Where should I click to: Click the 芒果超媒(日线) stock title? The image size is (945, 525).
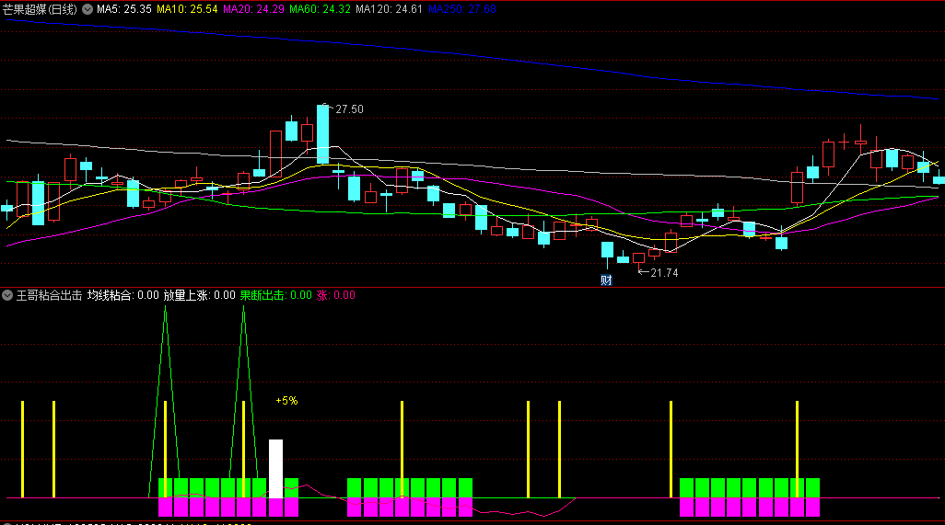40,9
